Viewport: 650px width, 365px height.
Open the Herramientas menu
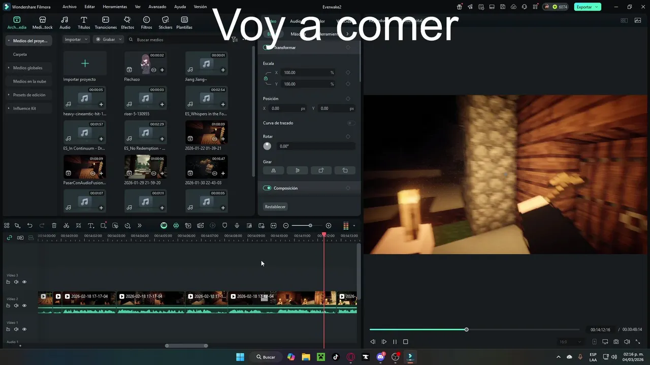click(115, 7)
